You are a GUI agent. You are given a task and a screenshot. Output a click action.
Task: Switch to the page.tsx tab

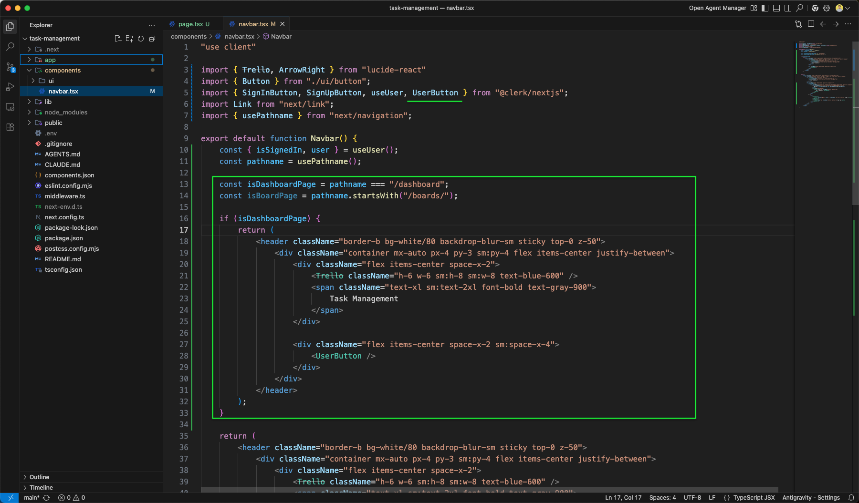click(193, 24)
